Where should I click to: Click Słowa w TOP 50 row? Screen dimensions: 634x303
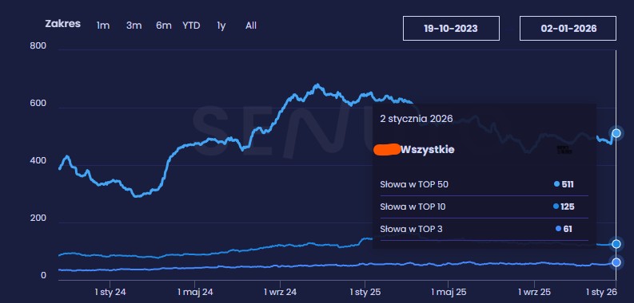pos(484,184)
